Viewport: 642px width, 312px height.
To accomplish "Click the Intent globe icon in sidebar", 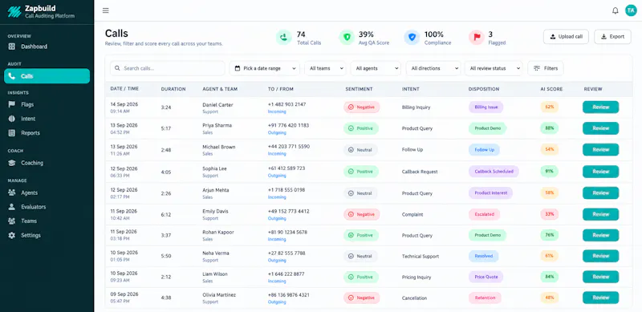I will (12, 119).
